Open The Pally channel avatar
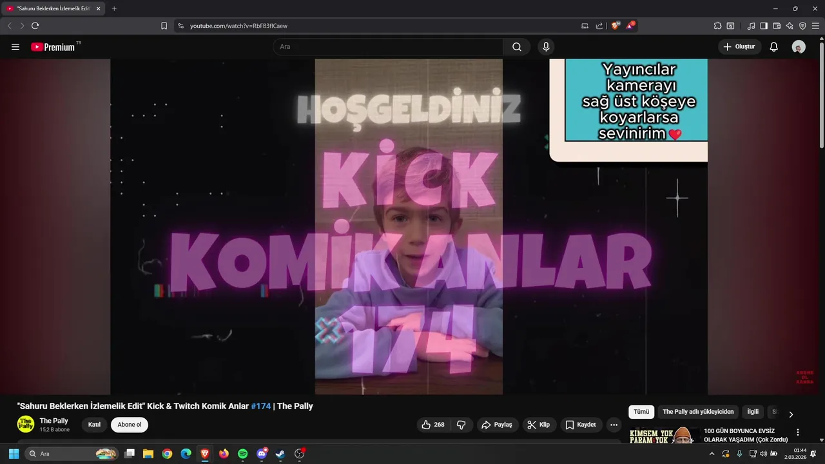The height and width of the screenshot is (464, 825). 26,424
